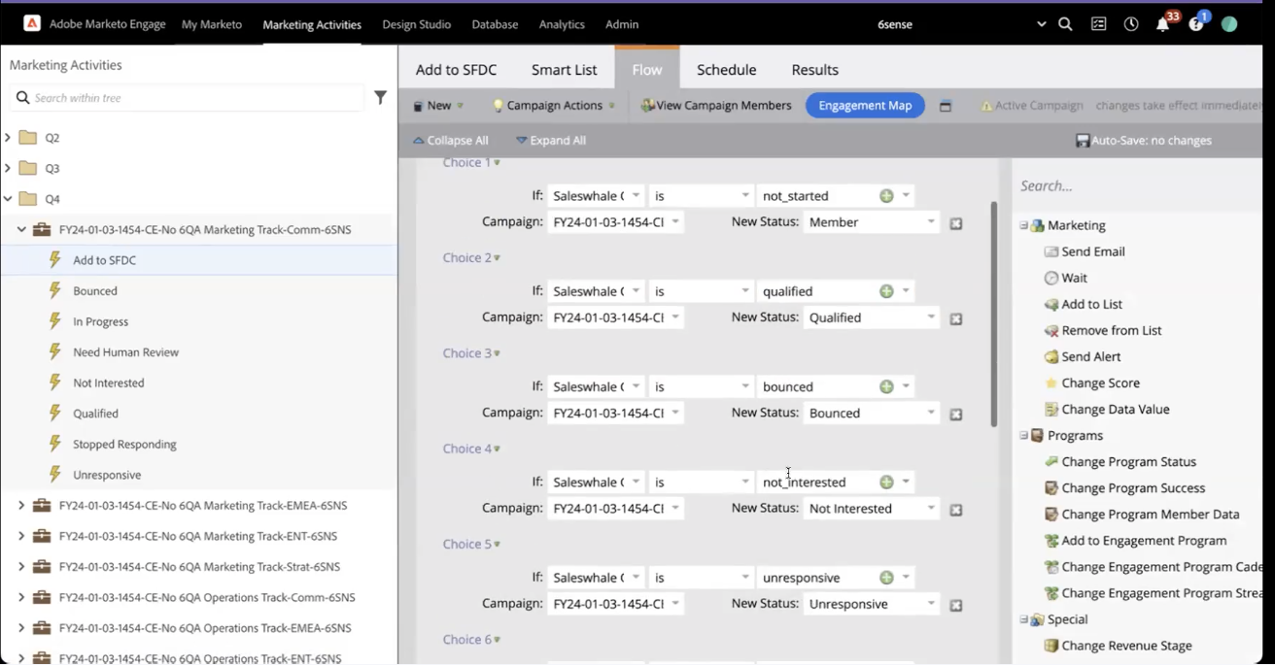Focus the flow actions Search field
This screenshot has height=666, width=1275.
(1137, 185)
